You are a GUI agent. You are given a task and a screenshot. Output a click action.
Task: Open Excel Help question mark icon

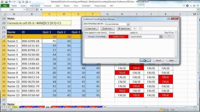[187, 6]
